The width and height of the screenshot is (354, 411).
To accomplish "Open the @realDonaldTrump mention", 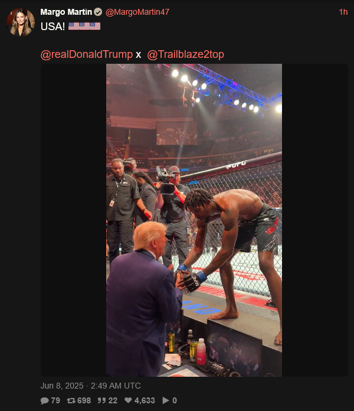I will point(87,54).
